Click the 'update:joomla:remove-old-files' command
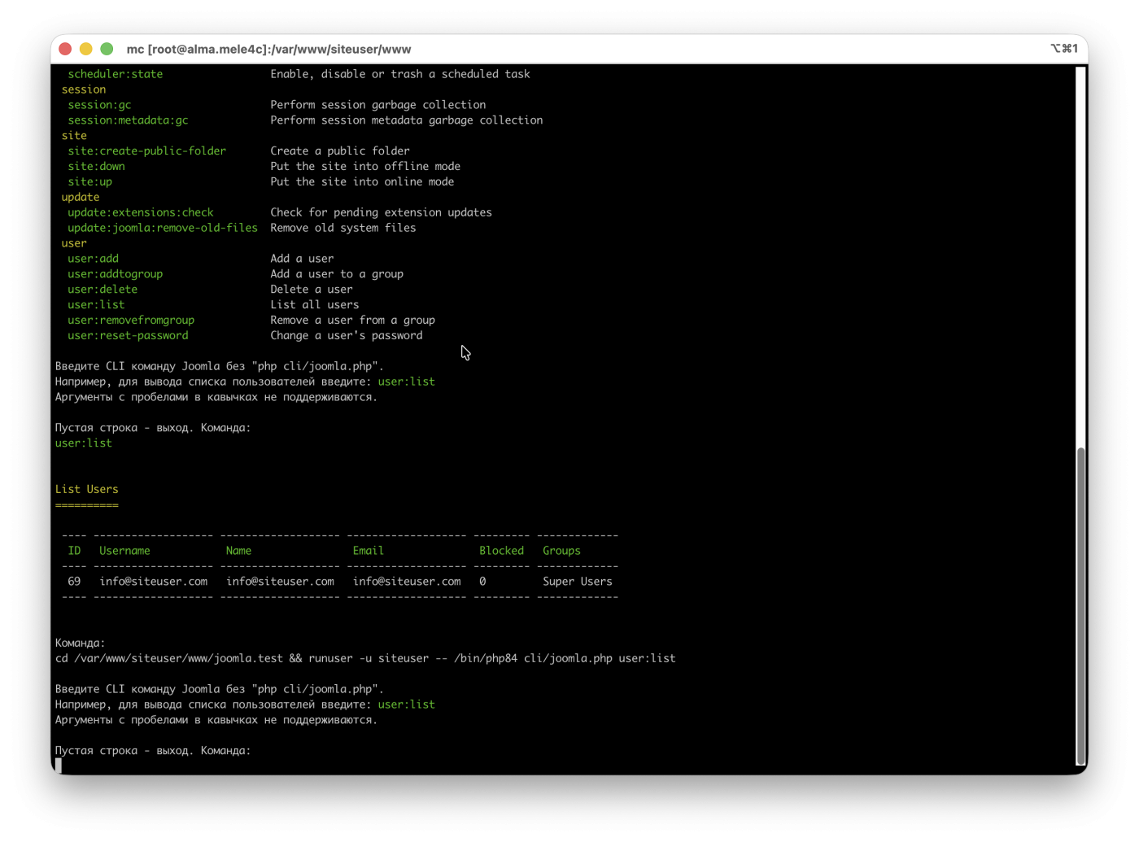This screenshot has height=842, width=1139. [163, 229]
